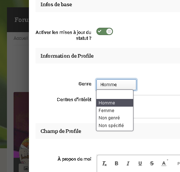Click the Genre field label
This screenshot has width=180, height=172.
[85, 84]
